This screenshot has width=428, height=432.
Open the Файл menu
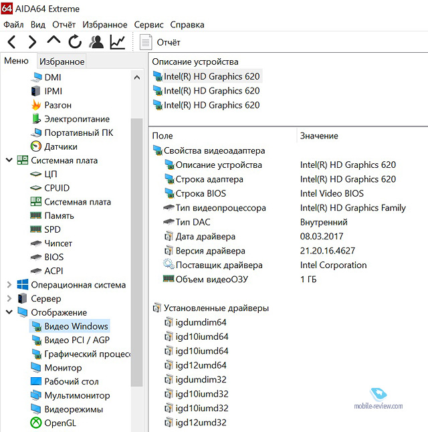(13, 25)
